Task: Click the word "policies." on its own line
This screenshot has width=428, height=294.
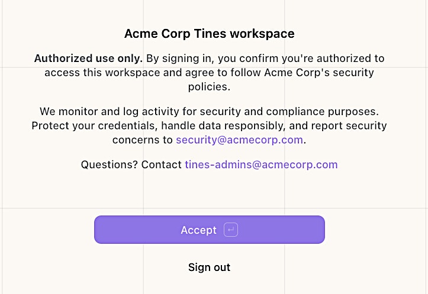Action: tap(209, 87)
